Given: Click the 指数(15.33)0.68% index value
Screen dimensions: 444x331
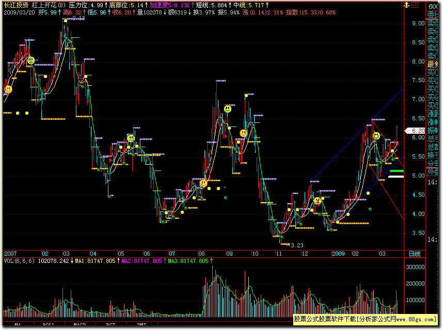Looking at the screenshot, I should pos(311,12).
